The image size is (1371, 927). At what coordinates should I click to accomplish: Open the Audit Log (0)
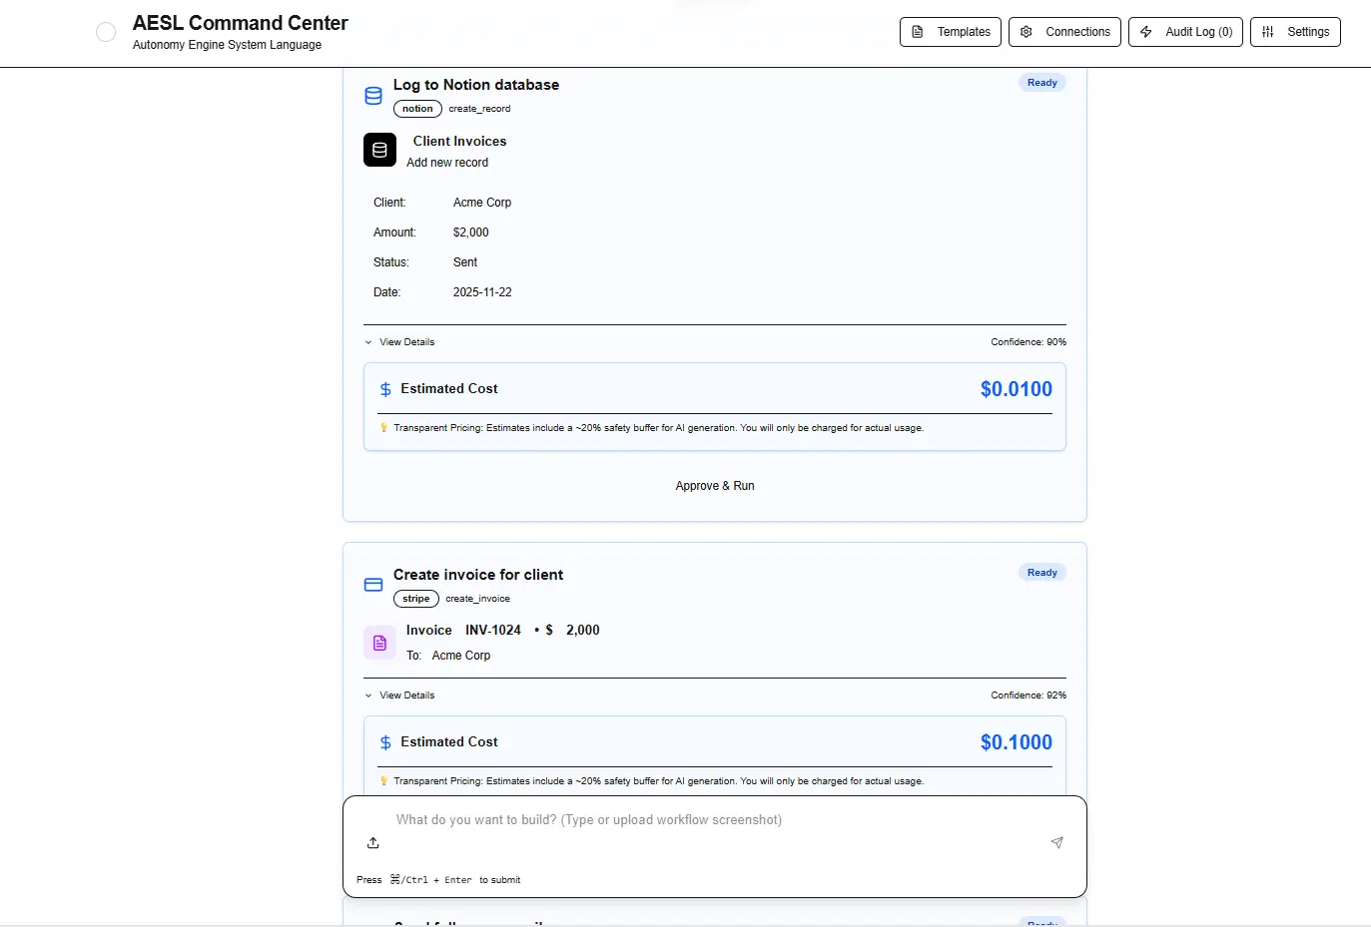(1185, 32)
